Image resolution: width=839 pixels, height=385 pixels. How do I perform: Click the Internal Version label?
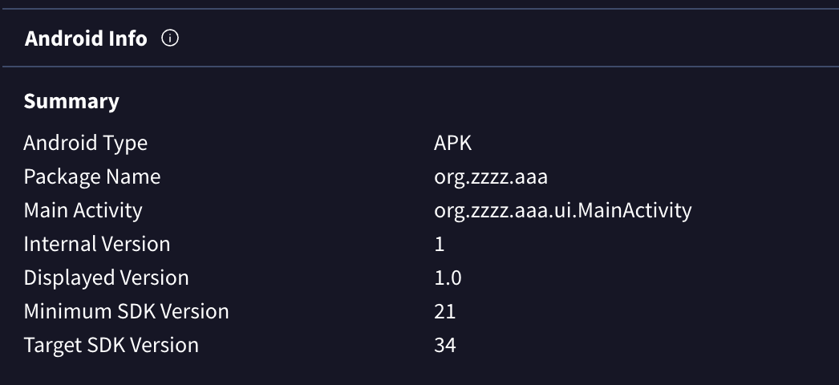(96, 244)
